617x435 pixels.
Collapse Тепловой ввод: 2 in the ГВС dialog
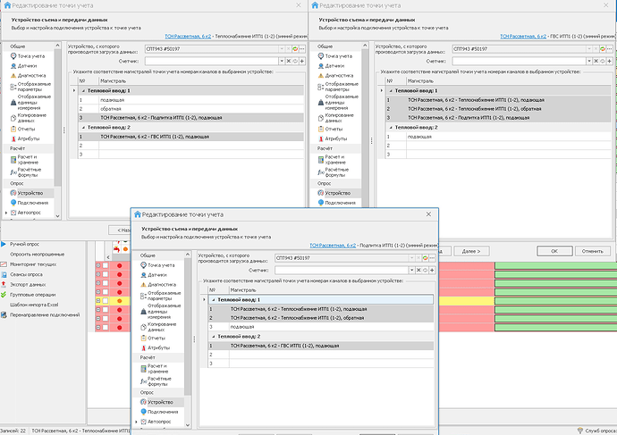(391, 128)
